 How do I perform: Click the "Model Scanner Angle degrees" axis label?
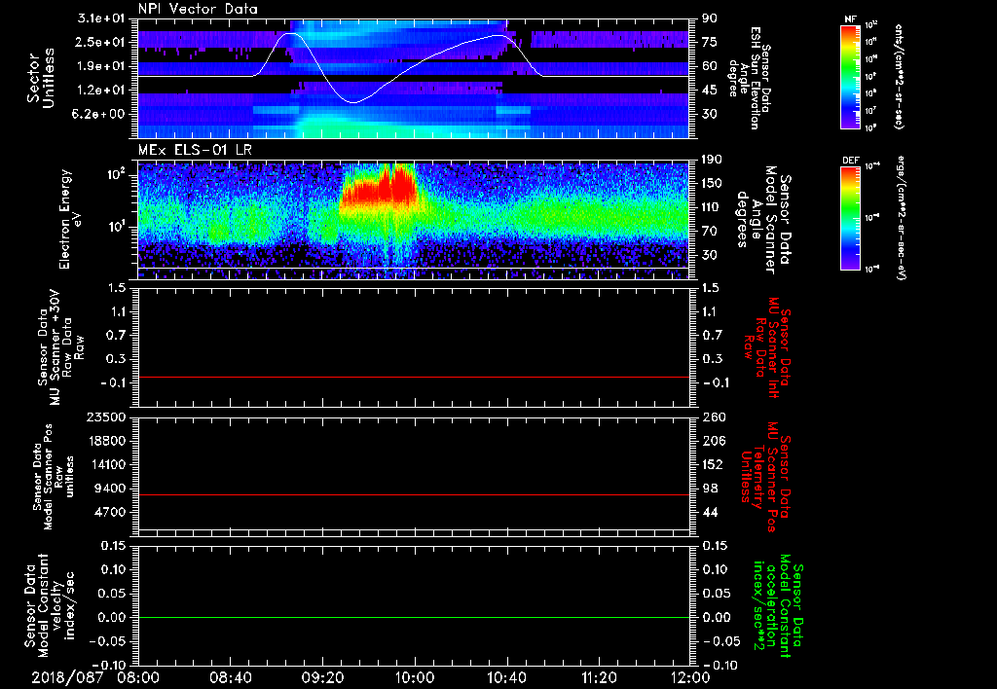763,220
